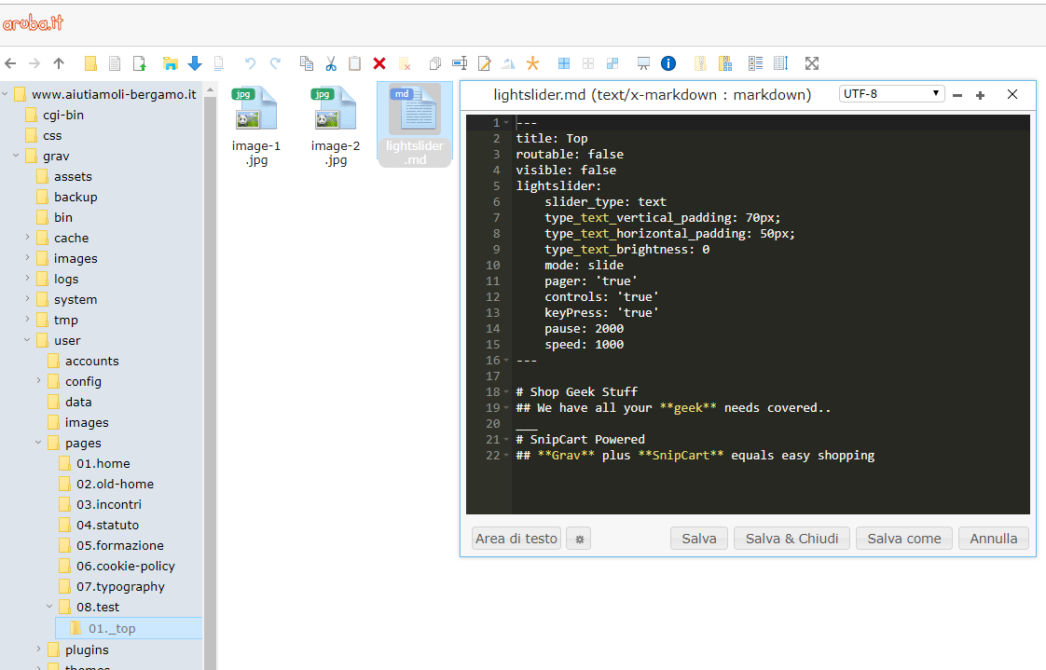
Task: Duplicate the selected file icon
Action: click(435, 63)
